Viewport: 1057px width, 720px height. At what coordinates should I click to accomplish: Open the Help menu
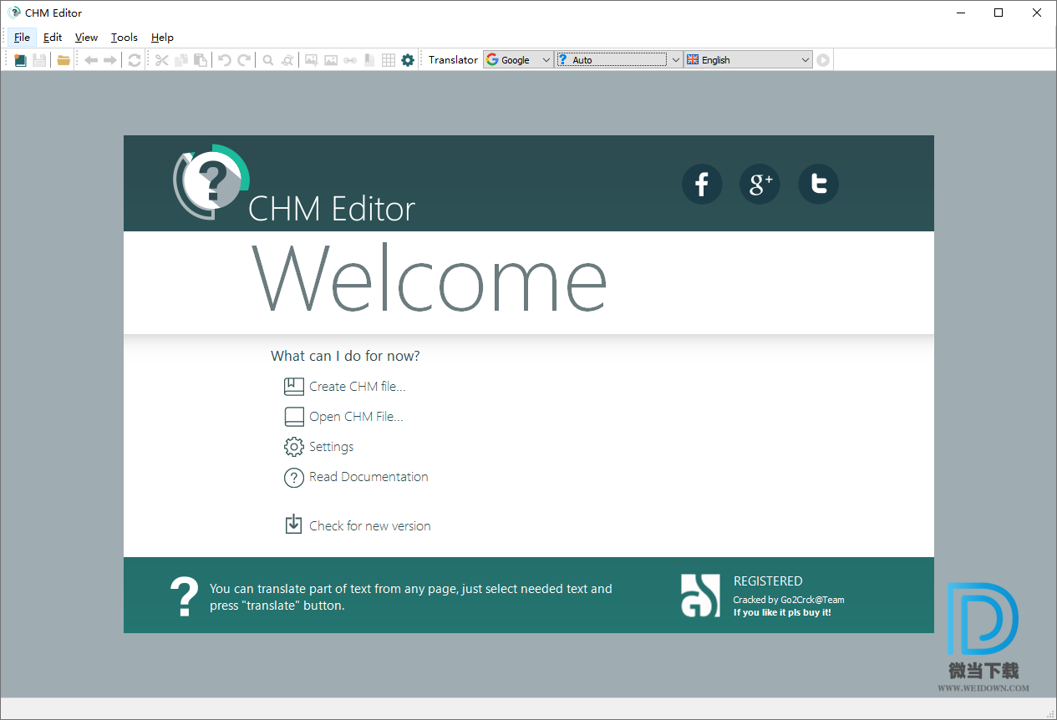tap(162, 38)
